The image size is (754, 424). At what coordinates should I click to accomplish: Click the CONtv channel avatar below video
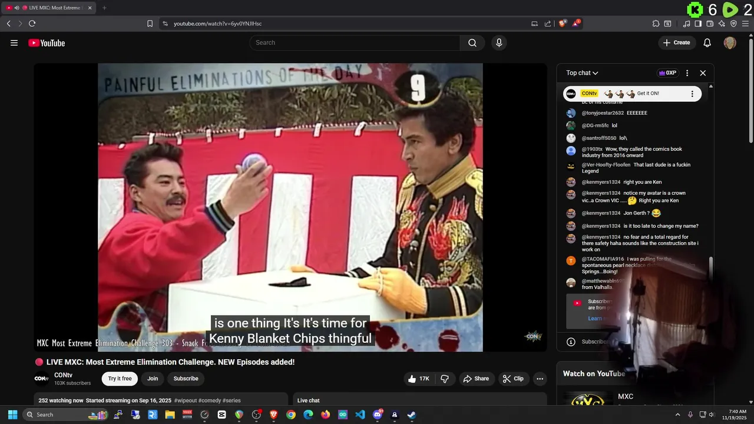41,379
